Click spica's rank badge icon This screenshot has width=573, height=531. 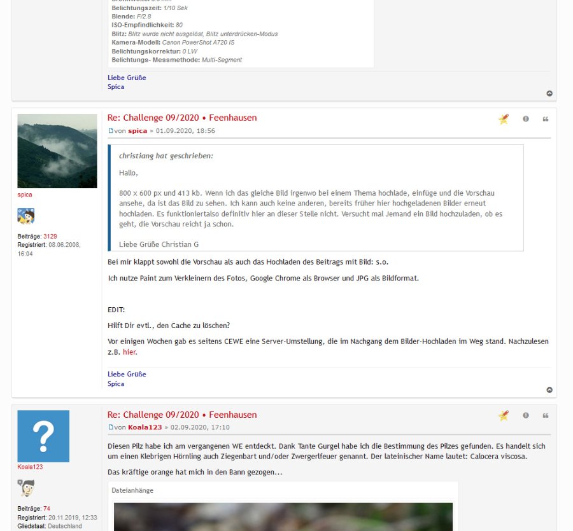[26, 216]
